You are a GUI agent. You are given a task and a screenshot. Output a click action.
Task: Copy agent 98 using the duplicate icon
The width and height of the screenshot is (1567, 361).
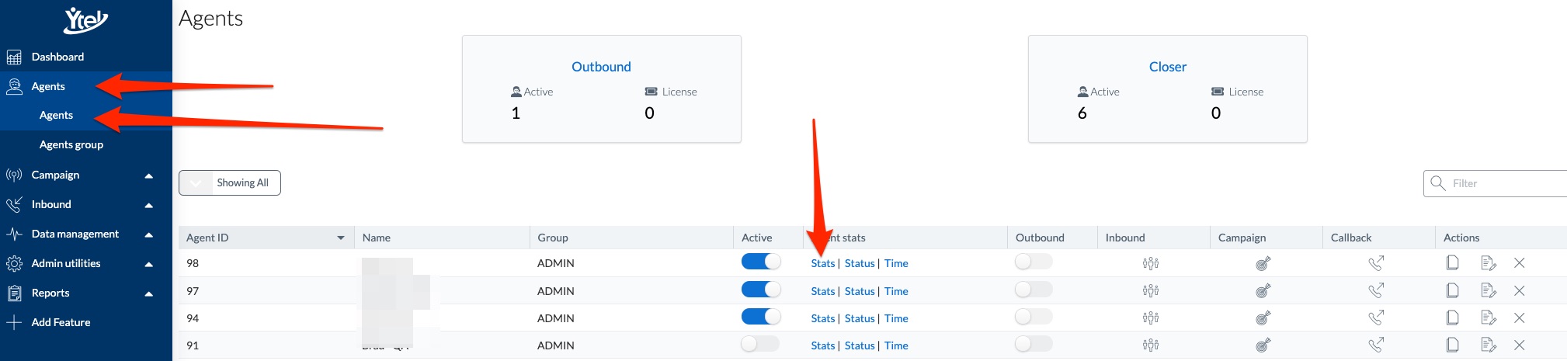pos(1452,263)
